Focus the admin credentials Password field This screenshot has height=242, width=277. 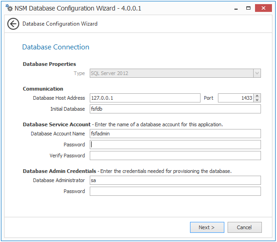pyautogui.click(x=175, y=191)
